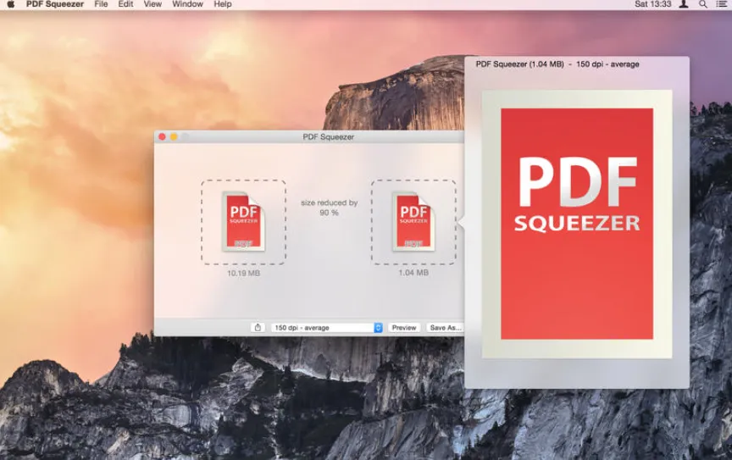
Task: Open the Apple menu
Action: [x=11, y=4]
